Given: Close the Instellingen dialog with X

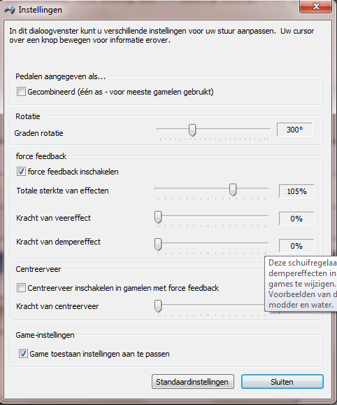Looking at the screenshot, I should pyautogui.click(x=315, y=6).
